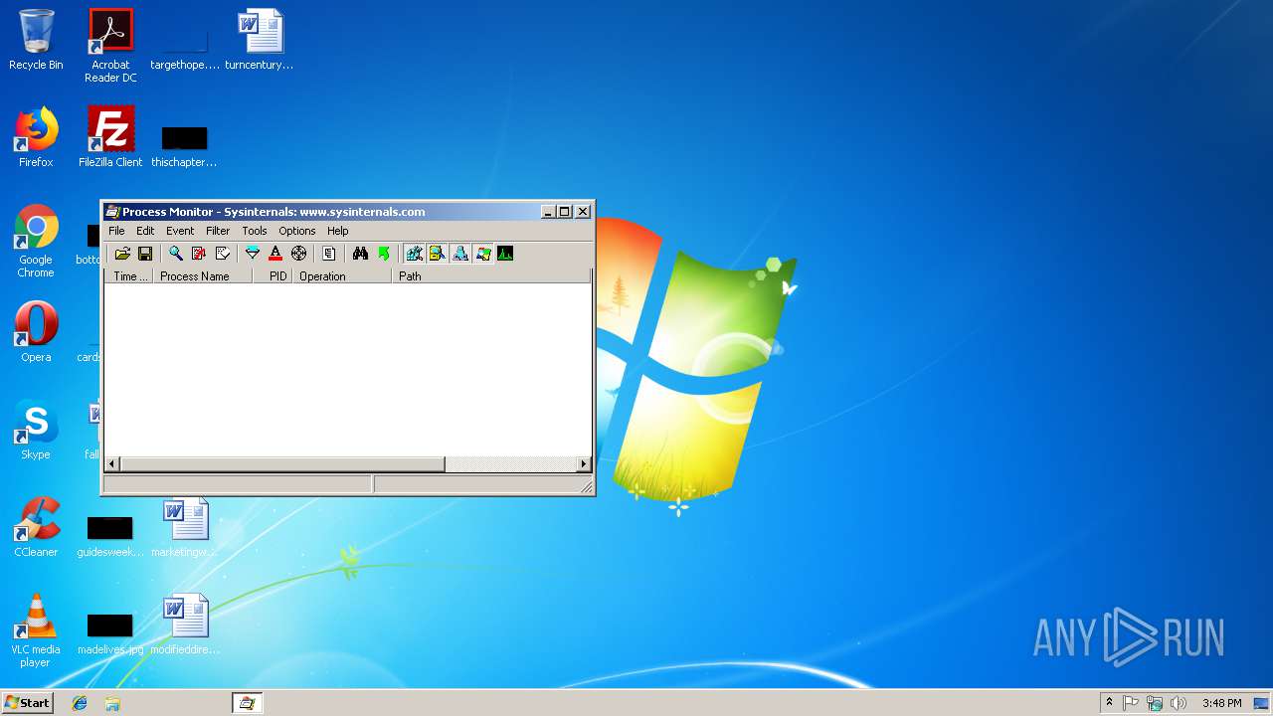The image size is (1273, 716).
Task: Toggle Show Registry Activity
Action: [414, 254]
